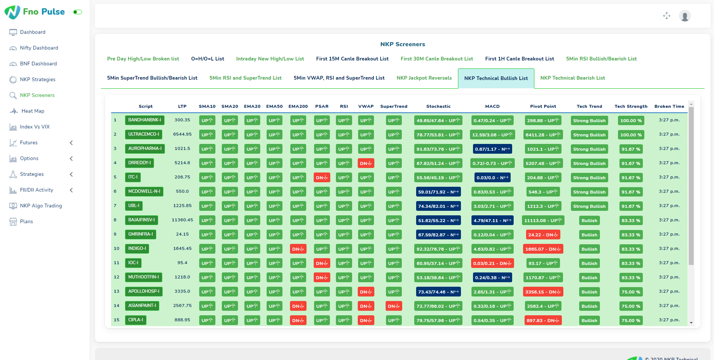The image size is (714, 360).
Task: Click the DN EMA200 badge for INDIGO-I
Action: [298, 249]
